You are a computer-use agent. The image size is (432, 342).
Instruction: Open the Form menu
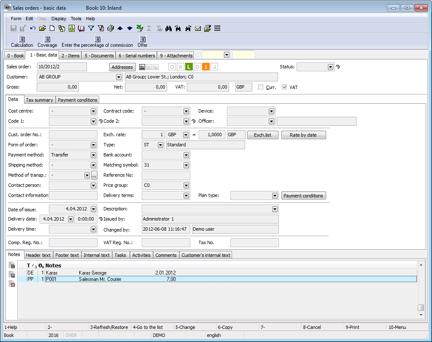(x=16, y=19)
